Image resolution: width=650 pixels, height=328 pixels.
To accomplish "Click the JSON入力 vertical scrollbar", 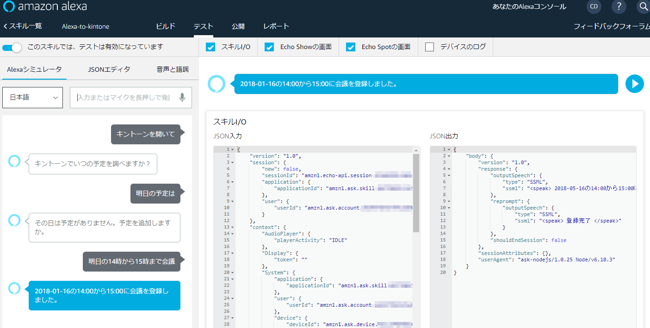I will [416, 193].
